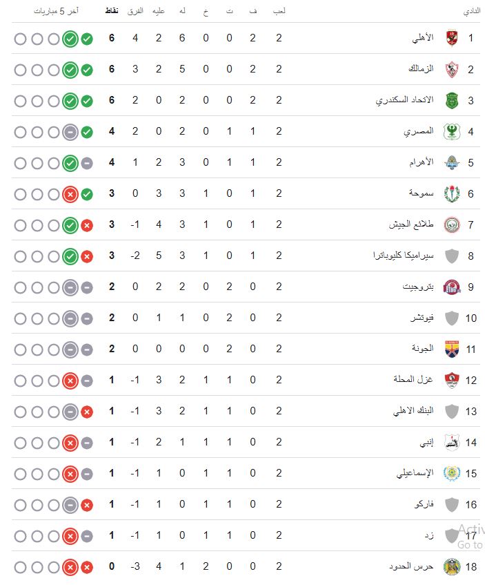485x585 pixels.
Task: Click the El Gouna shield logo
Action: click(452, 349)
